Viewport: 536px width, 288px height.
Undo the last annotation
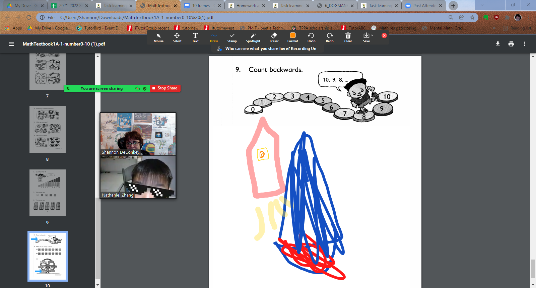coord(311,38)
